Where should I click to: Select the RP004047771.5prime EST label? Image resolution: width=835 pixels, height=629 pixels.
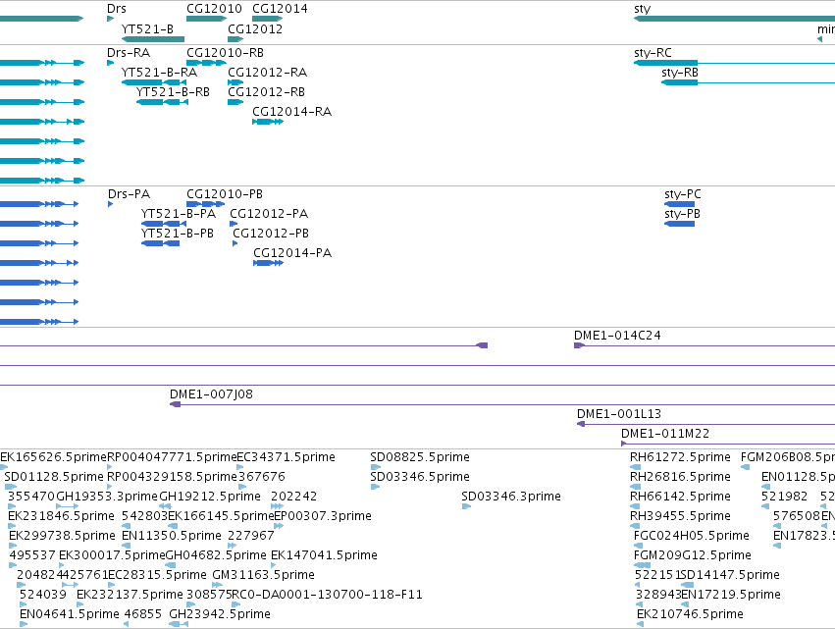coord(172,457)
